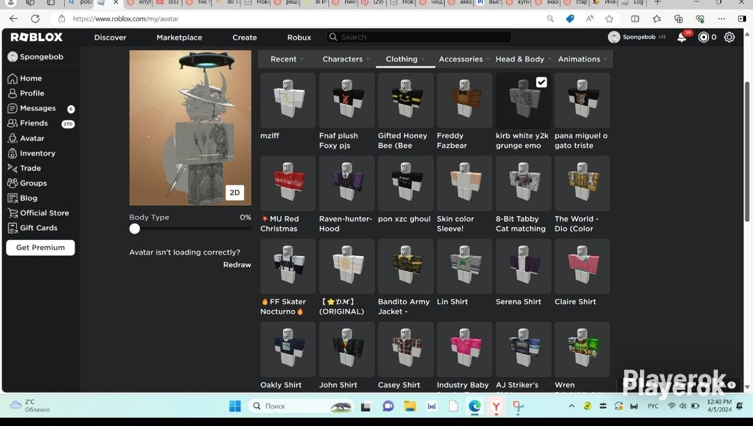Open File Explorer on the taskbar

pos(410,406)
